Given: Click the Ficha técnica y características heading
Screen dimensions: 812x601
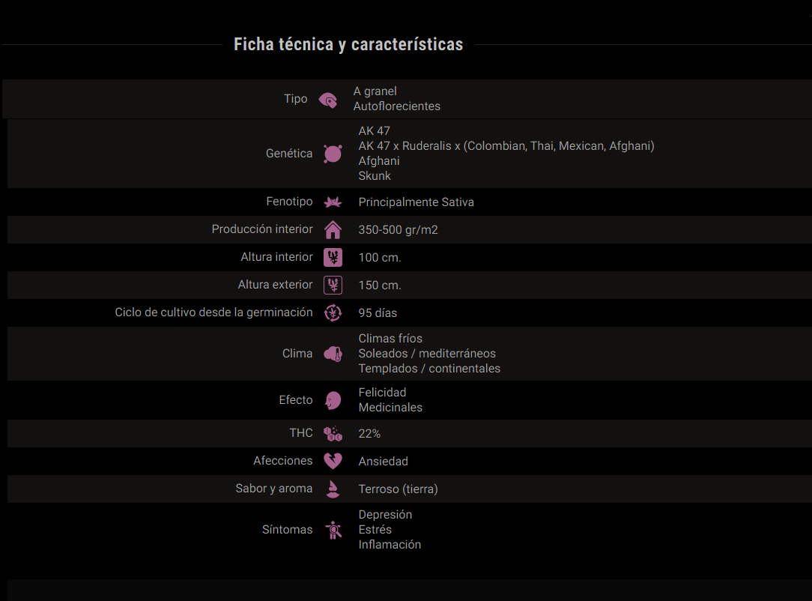Looking at the screenshot, I should [348, 44].
